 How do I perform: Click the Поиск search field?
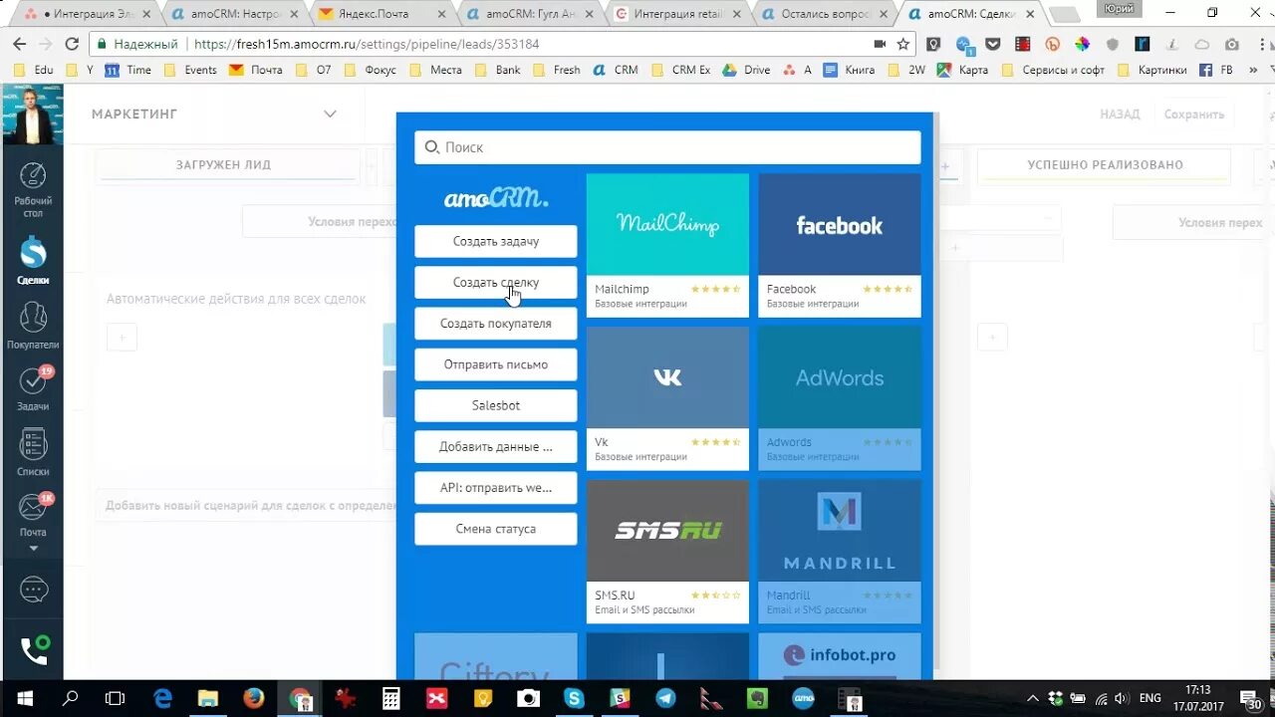tap(667, 147)
